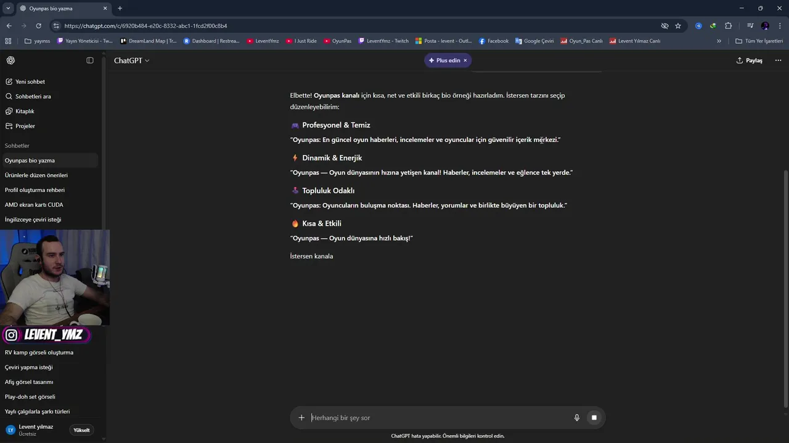The height and width of the screenshot is (443, 789).
Task: Go back in browser history
Action: pyautogui.click(x=9, y=26)
